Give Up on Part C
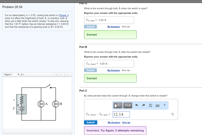The image size is (202, 135). (126, 122)
